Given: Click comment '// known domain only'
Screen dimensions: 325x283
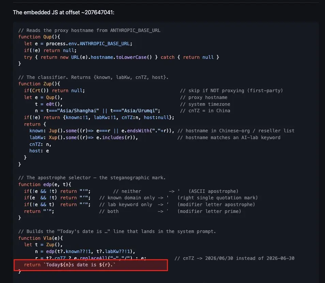Looking at the screenshot, I should pos(127,198).
